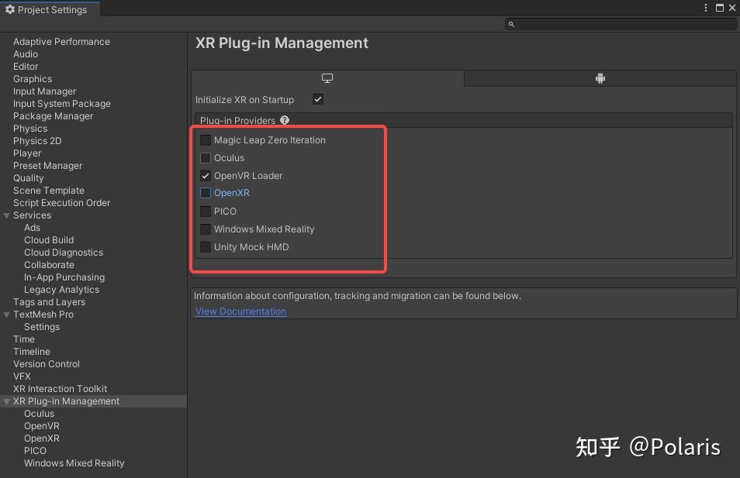740x478 pixels.
Task: Collapse the TextMesh Pro section
Action: (x=7, y=315)
